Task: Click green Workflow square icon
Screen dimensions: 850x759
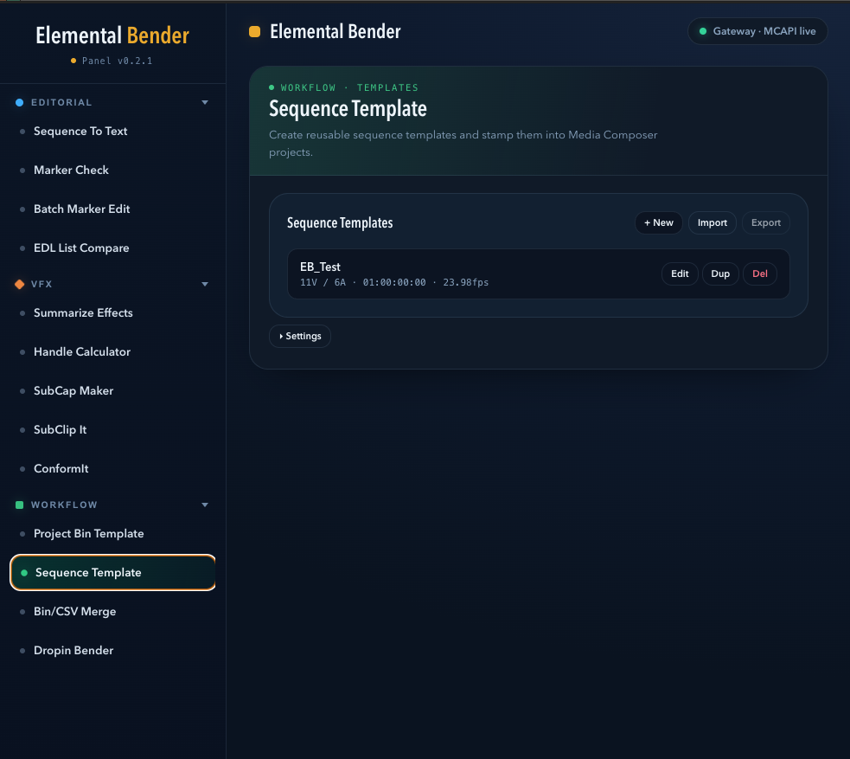Action: (x=20, y=505)
